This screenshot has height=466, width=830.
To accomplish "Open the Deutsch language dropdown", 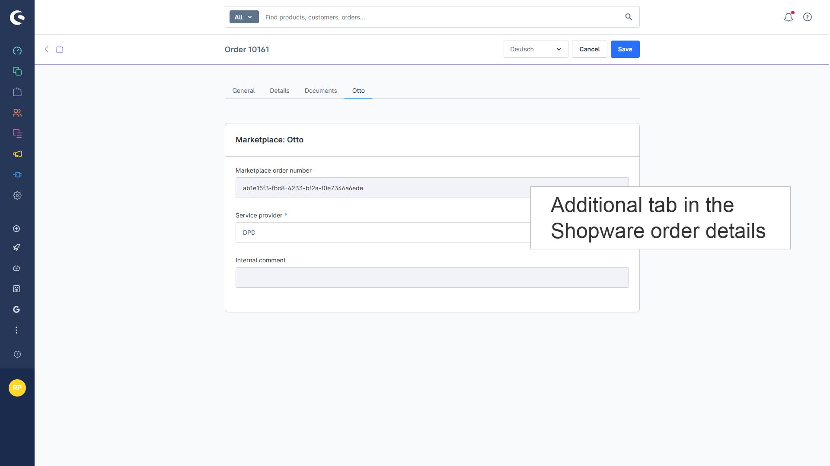I will click(536, 49).
